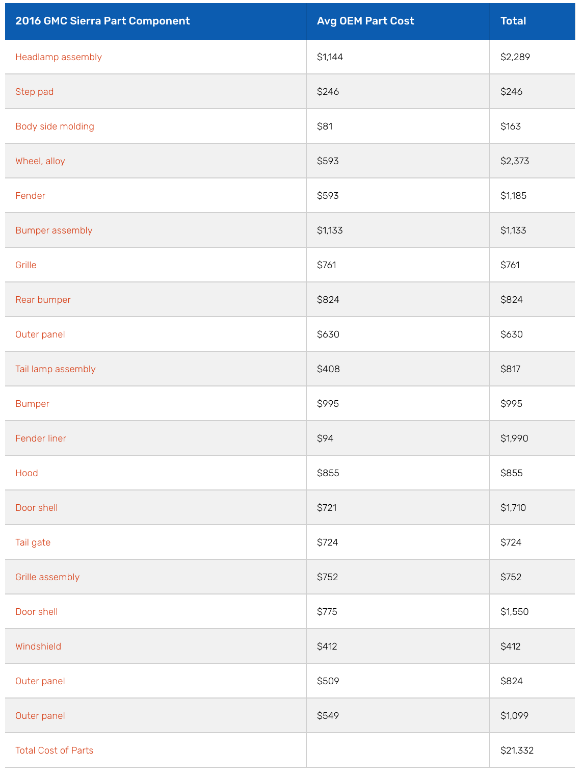Select the Wheel, alloy link

(x=40, y=161)
